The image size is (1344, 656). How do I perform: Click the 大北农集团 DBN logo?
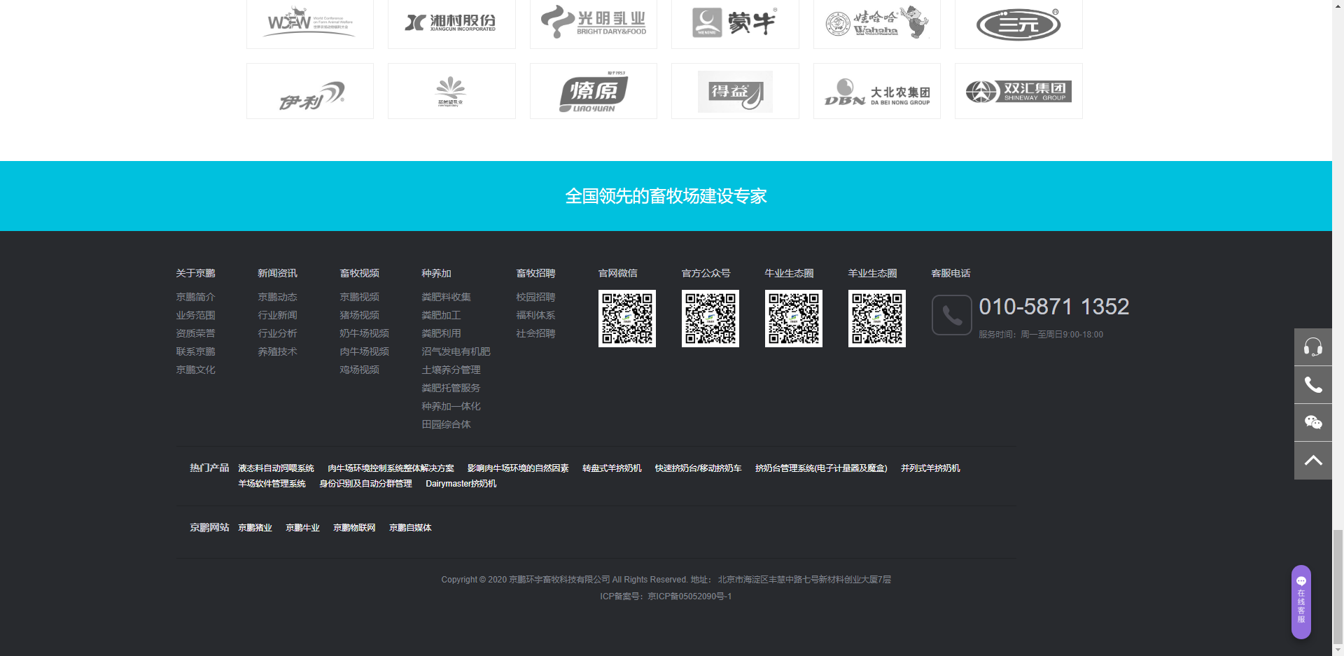click(877, 91)
